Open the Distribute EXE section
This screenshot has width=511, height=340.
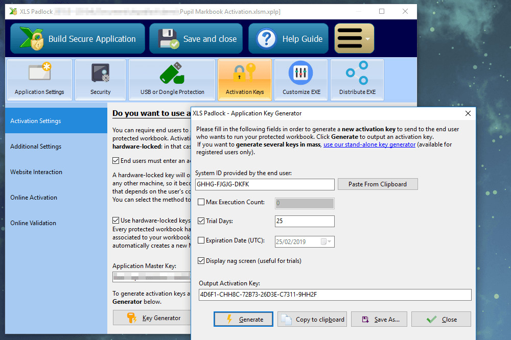(x=357, y=80)
